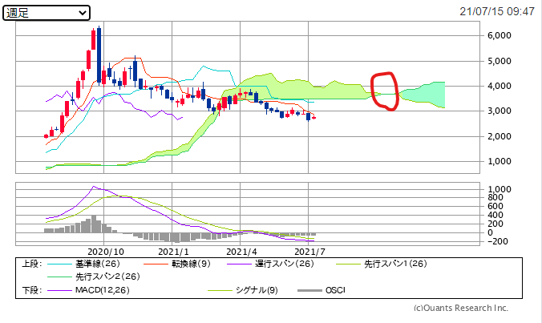
Task: Click the 2021/4 date label on axis
Action: [241, 251]
